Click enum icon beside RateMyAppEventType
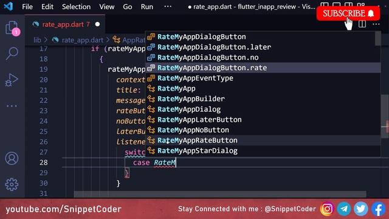This screenshot has width=389, height=219. (151, 78)
